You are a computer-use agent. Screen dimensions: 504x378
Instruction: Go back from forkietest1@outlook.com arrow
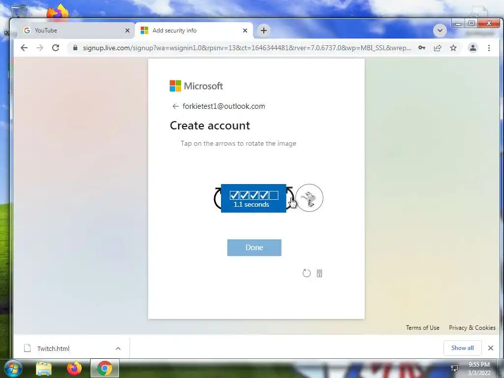pos(175,106)
